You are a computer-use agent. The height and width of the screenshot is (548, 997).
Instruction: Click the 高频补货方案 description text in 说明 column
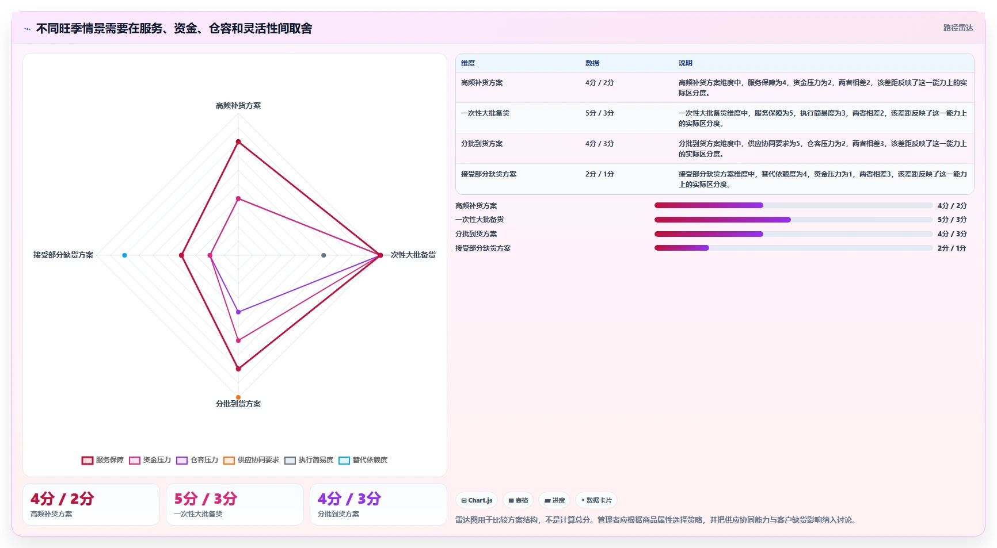(x=823, y=88)
